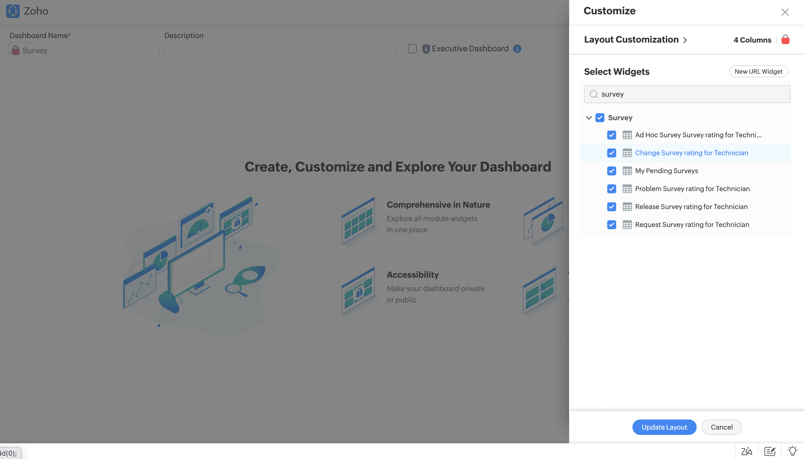Click the Zoho headset logo icon
The height and width of the screenshot is (459, 804).
pyautogui.click(x=13, y=11)
